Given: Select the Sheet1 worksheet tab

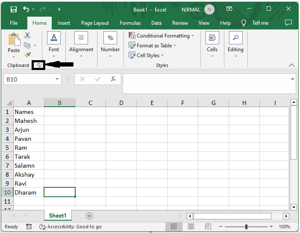Looking at the screenshot, I should [x=58, y=216].
